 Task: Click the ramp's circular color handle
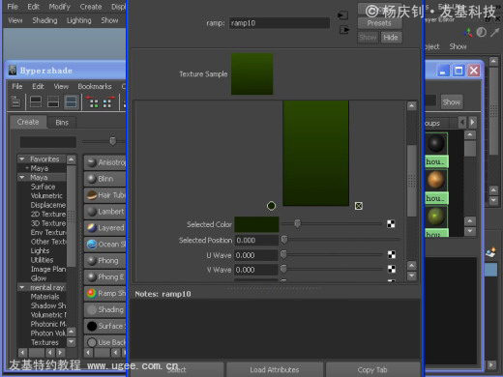[x=271, y=206]
